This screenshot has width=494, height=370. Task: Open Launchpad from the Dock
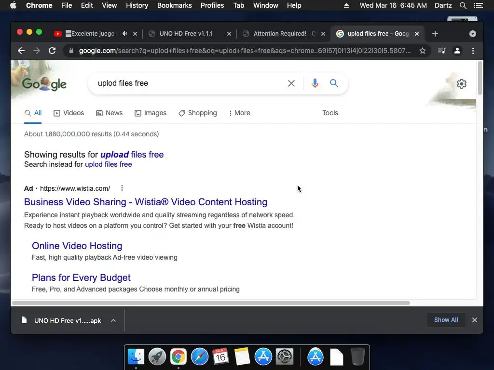tap(157, 357)
